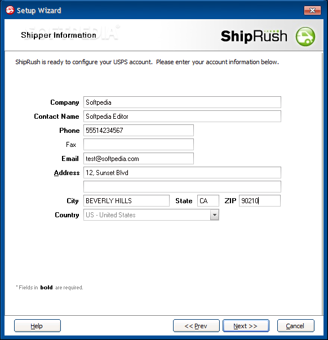Screen dimensions: 328x340
Task: Focus the Phone number field
Action: point(139,131)
